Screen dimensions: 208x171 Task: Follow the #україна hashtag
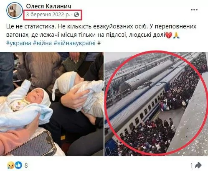[19, 43]
